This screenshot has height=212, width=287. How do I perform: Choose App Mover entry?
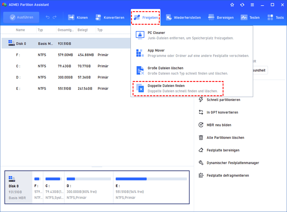[x=192, y=53]
